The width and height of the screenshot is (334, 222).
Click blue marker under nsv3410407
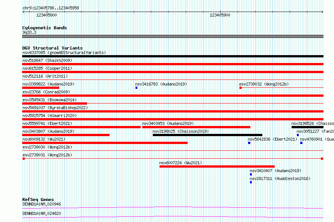click(x=251, y=174)
